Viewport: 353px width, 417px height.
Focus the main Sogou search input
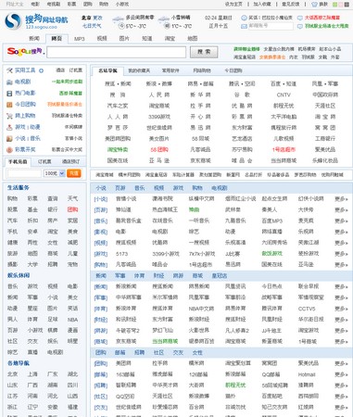coord(117,52)
